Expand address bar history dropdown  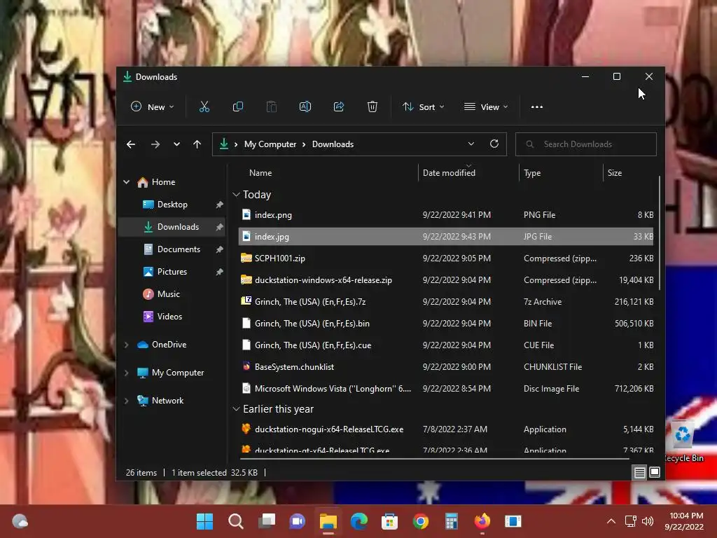click(x=471, y=144)
